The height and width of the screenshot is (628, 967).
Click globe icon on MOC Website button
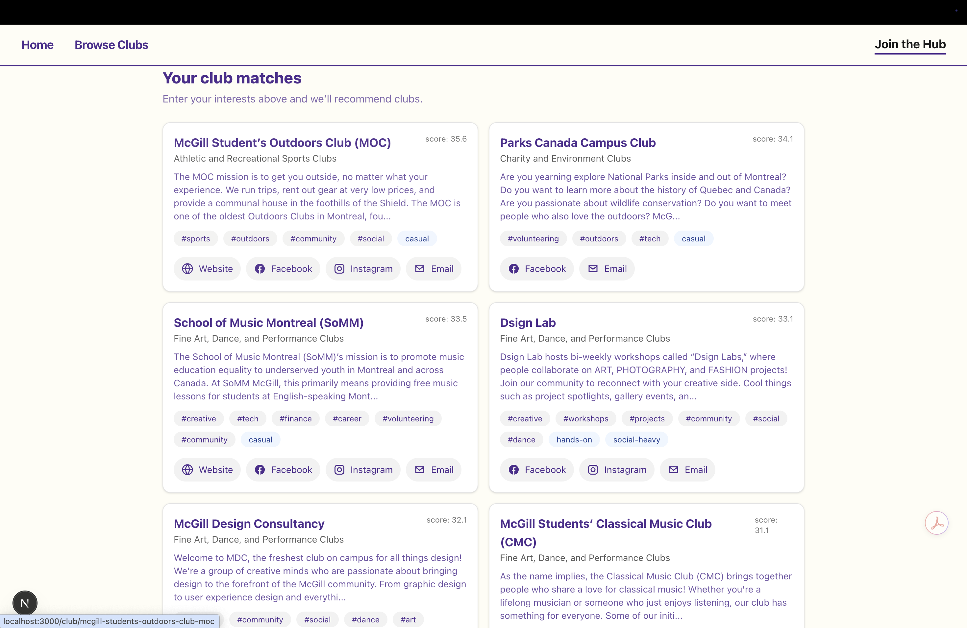(x=187, y=269)
